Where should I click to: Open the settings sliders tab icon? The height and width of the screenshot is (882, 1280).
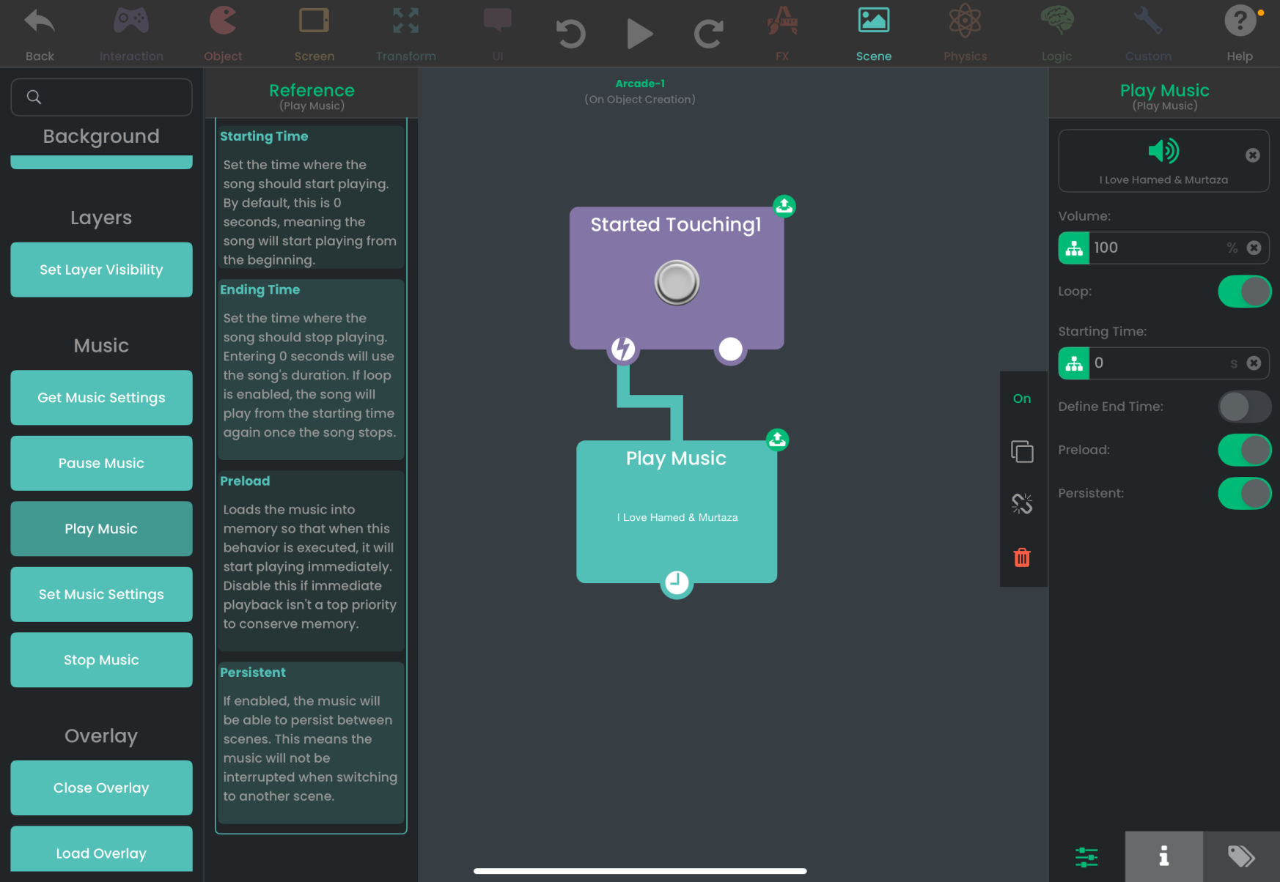tap(1086, 856)
